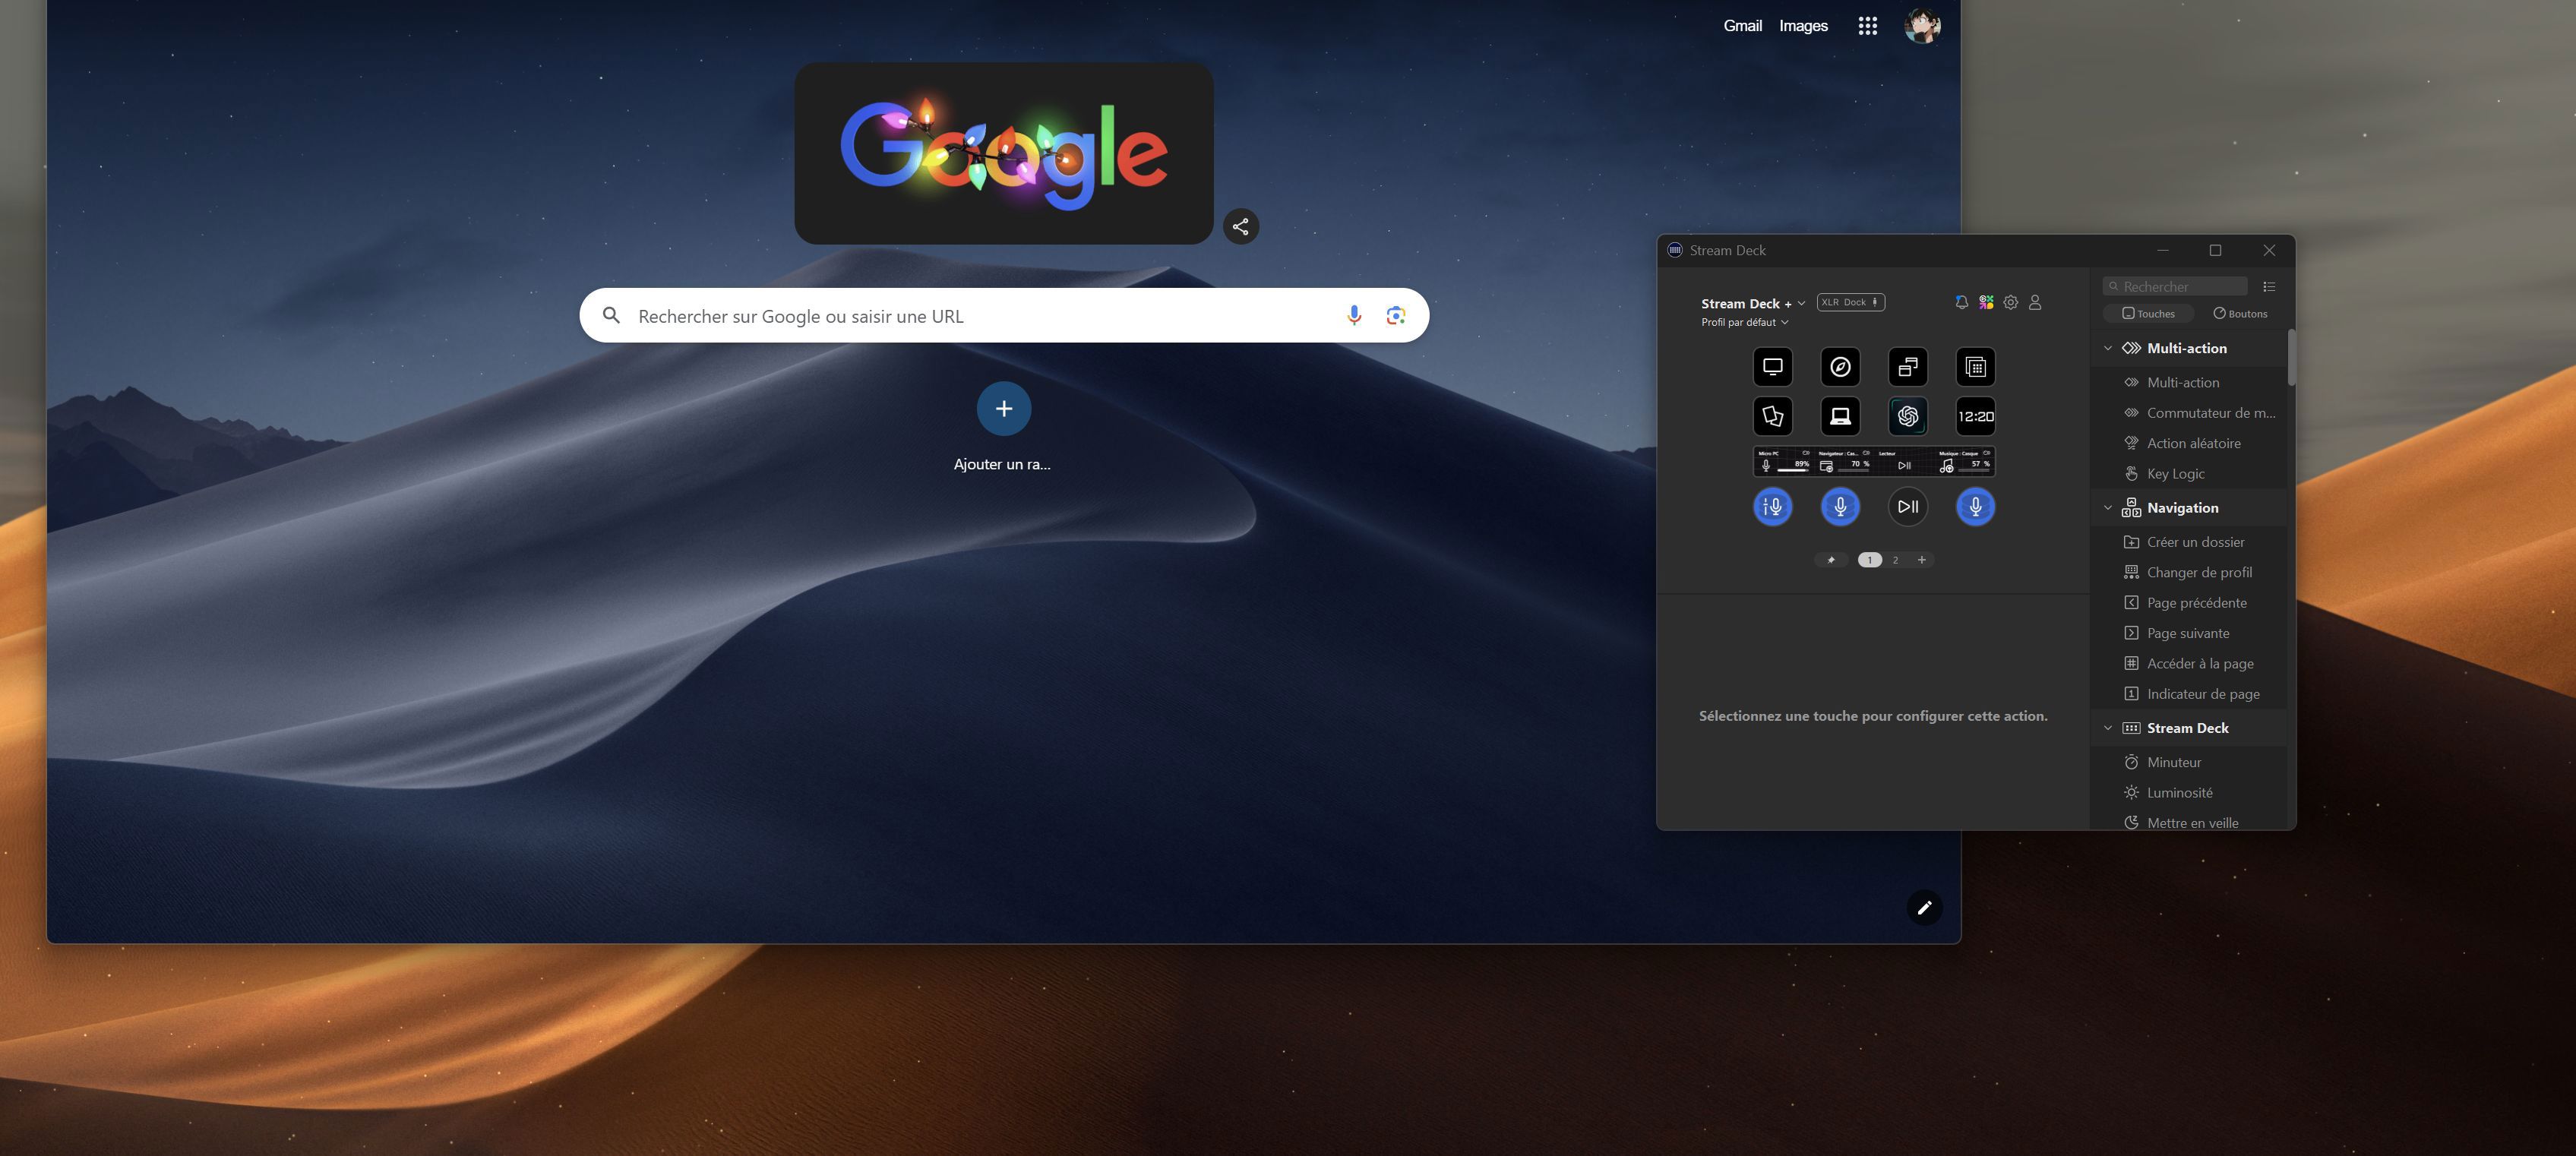Viewport: 2576px width, 1156px height.
Task: Customize Chrome with the pencil button
Action: (x=1924, y=908)
